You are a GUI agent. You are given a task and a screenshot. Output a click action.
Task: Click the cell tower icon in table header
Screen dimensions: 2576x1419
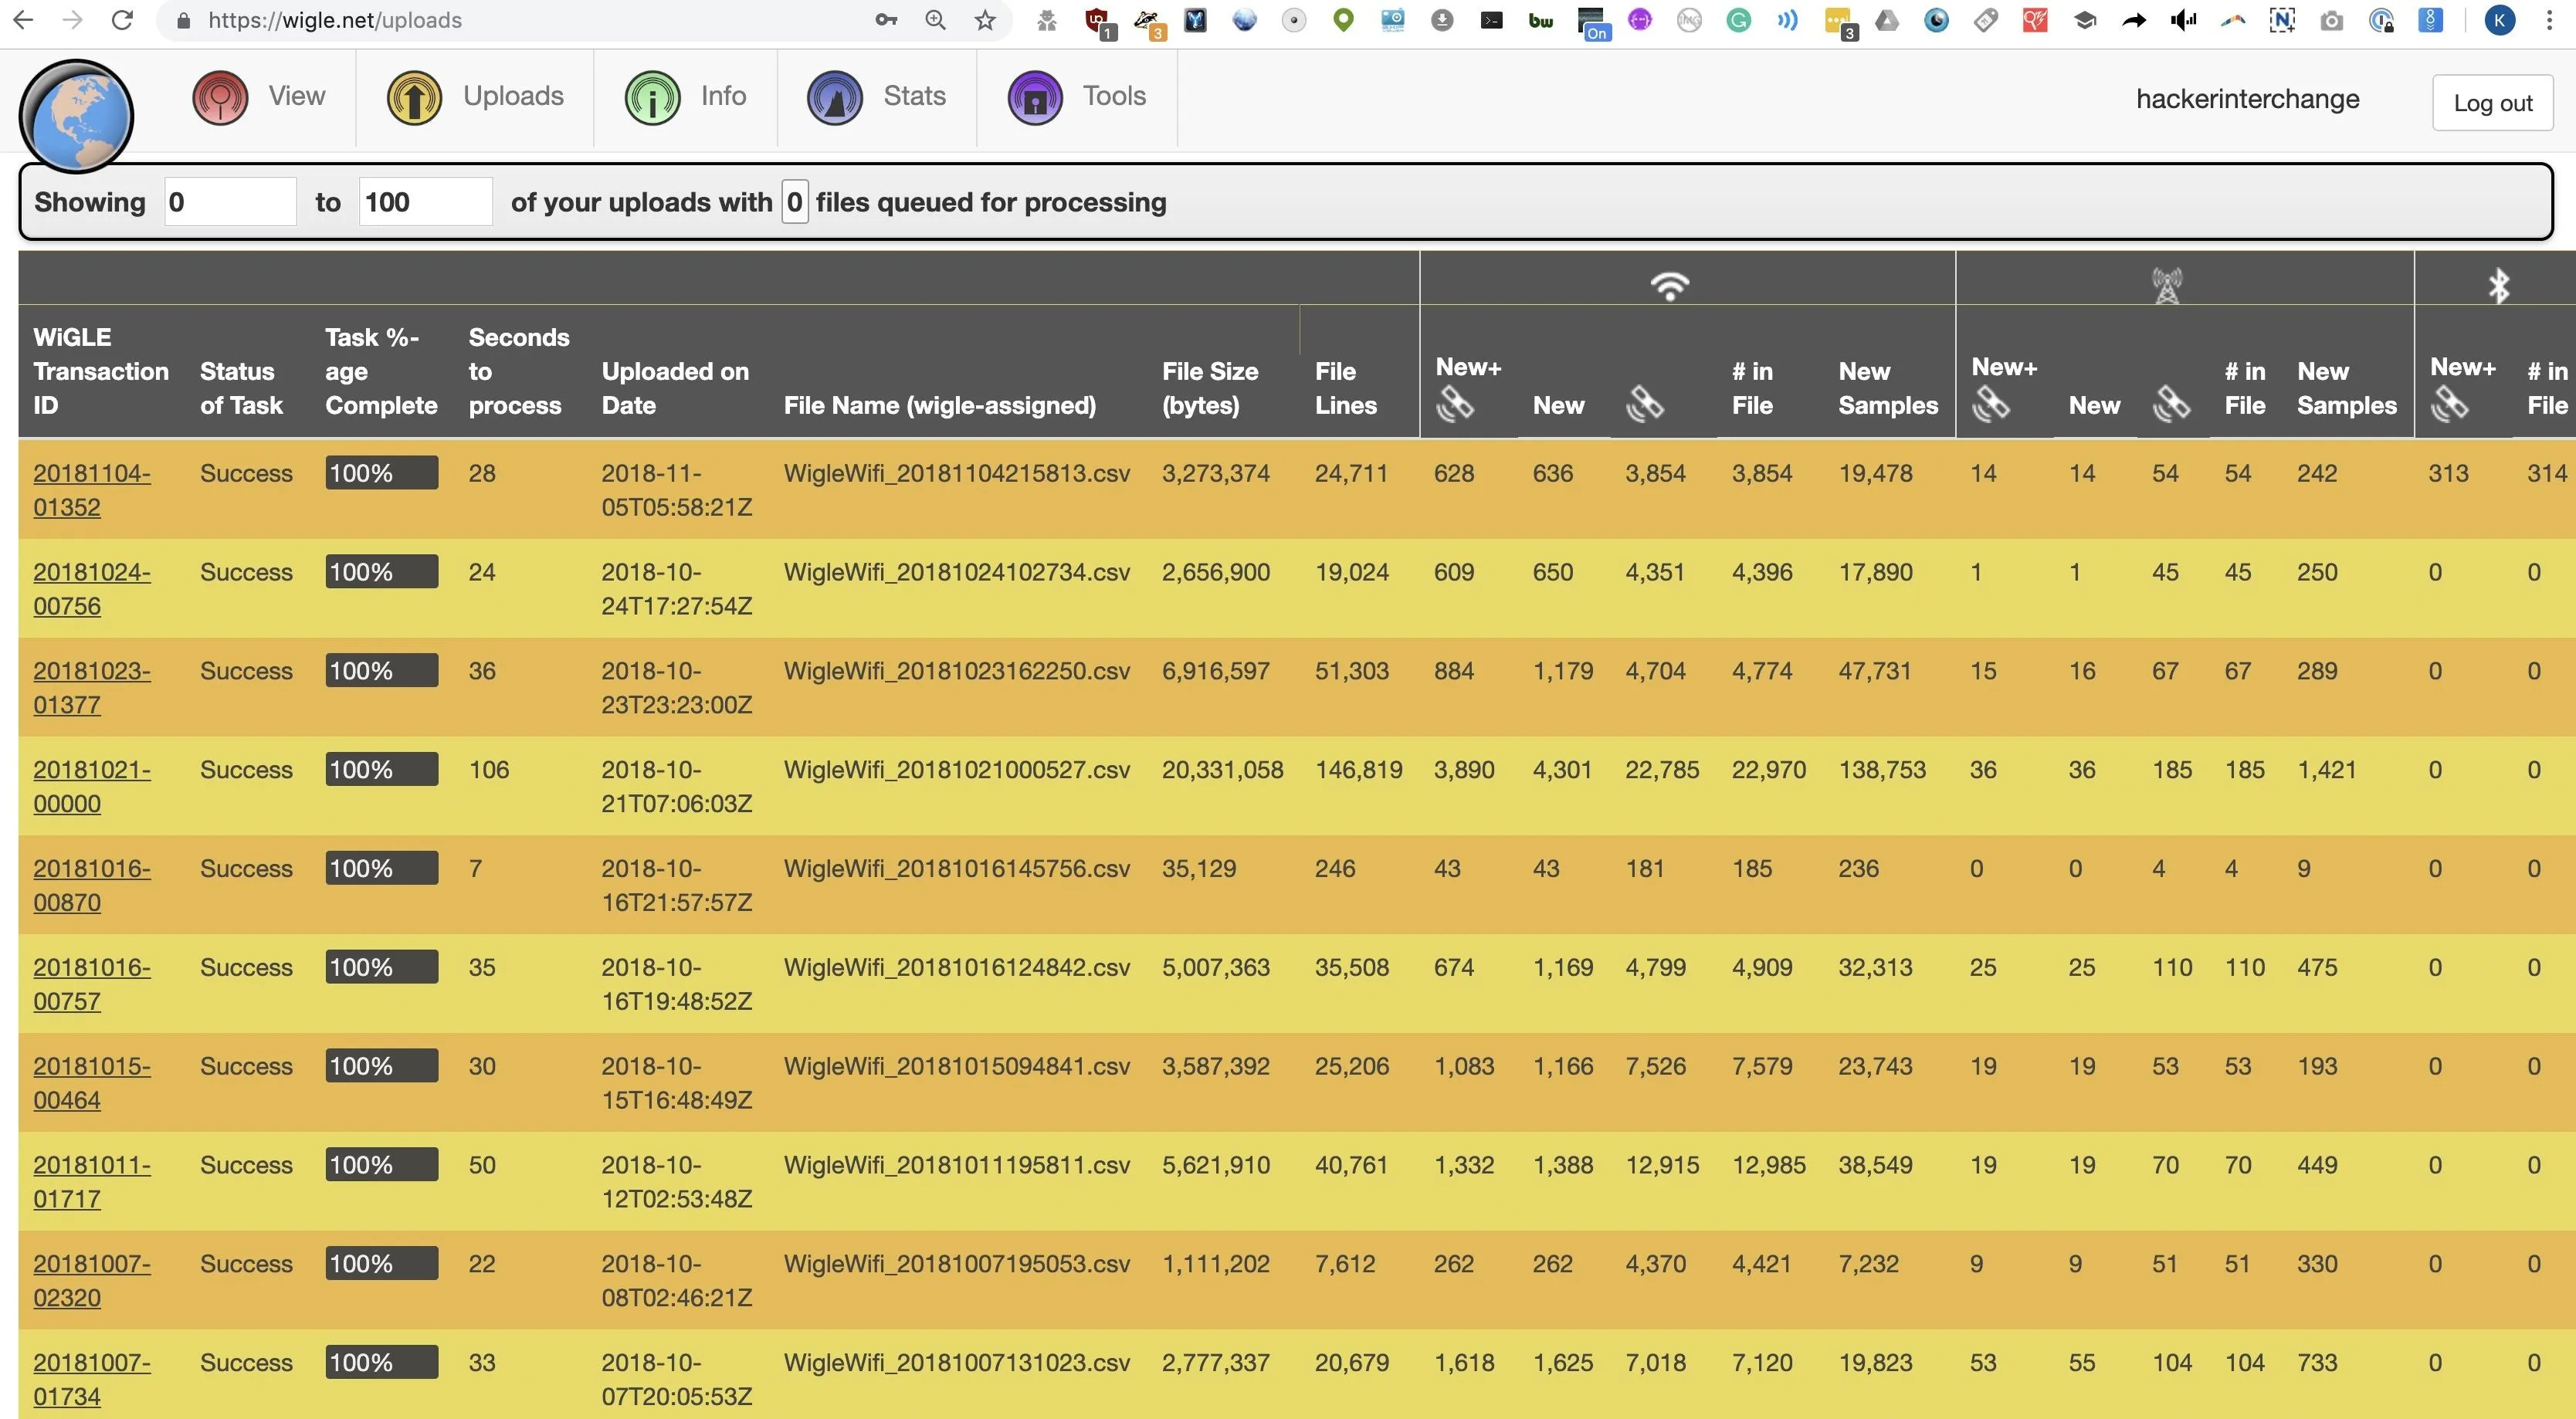[2166, 285]
